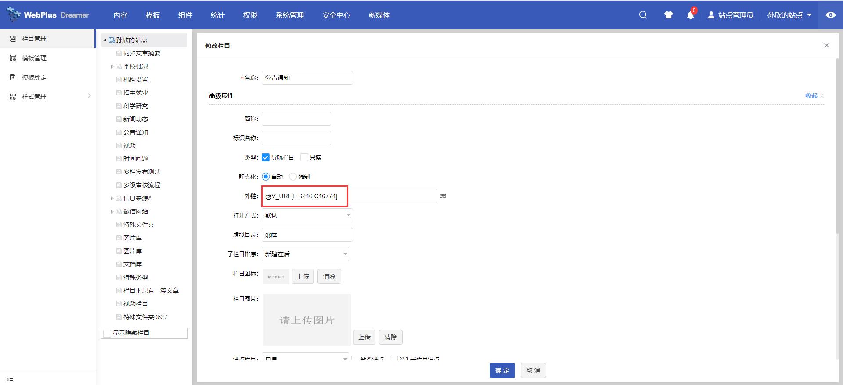Click the 标识名称 input field

coord(296,138)
